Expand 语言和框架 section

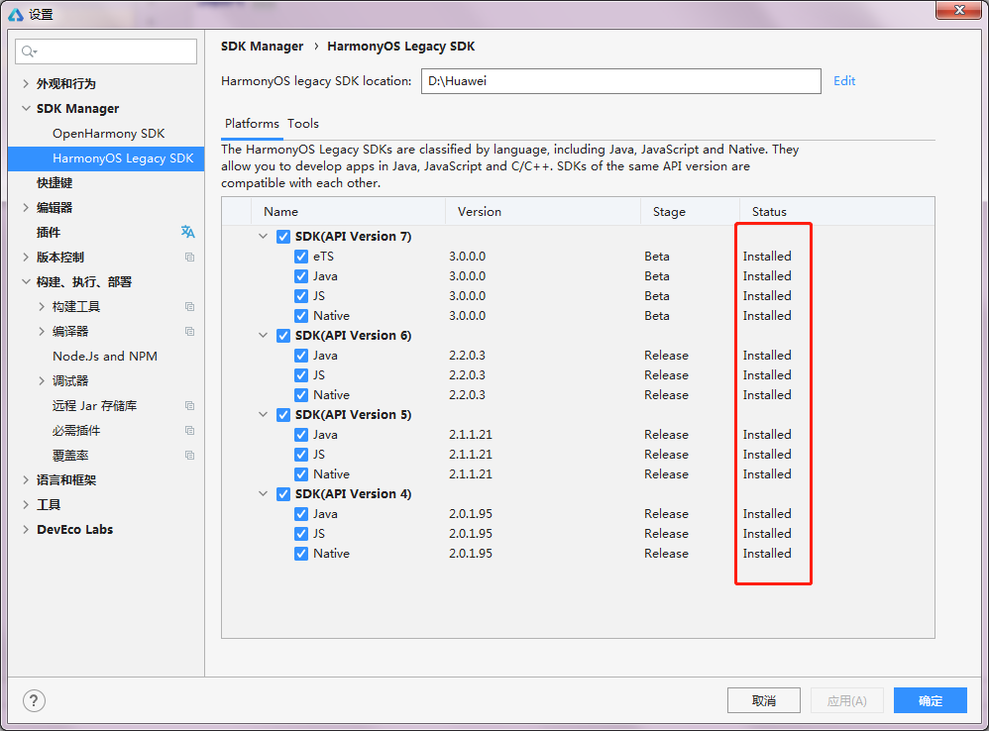pyautogui.click(x=26, y=480)
